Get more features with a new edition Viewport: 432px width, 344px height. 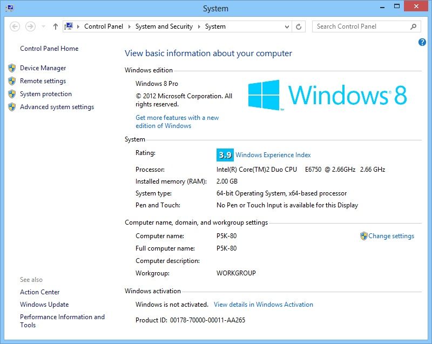177,122
